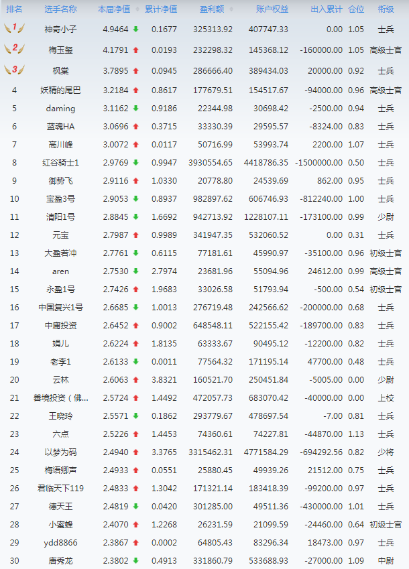
Task: Sort by 盈利额 sort arrow
Action: [231, 9]
